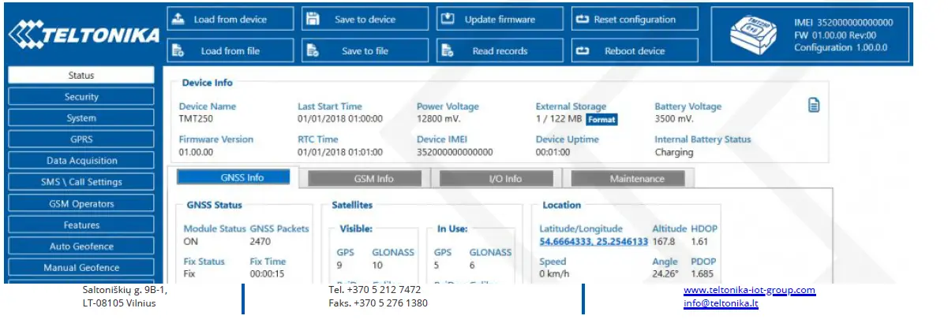The height and width of the screenshot is (323, 948).
Task: Format the external storage
Action: [x=601, y=120]
